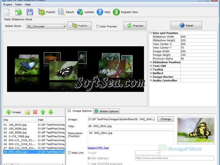Expand the Slideshow Position group

(151, 62)
